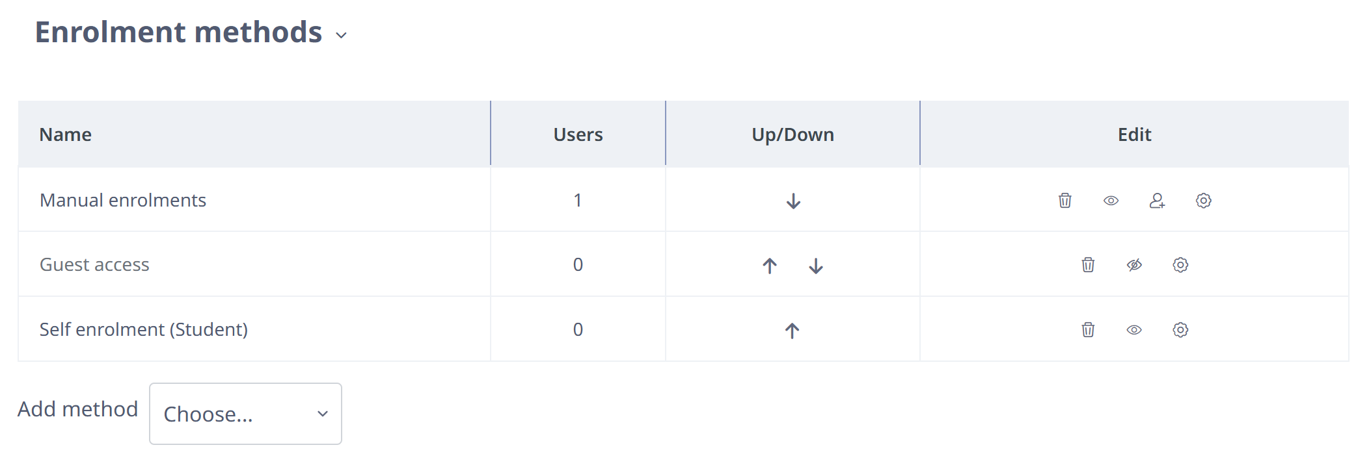Expand the Enrolment methods heading chevron
The height and width of the screenshot is (456, 1369).
[341, 35]
